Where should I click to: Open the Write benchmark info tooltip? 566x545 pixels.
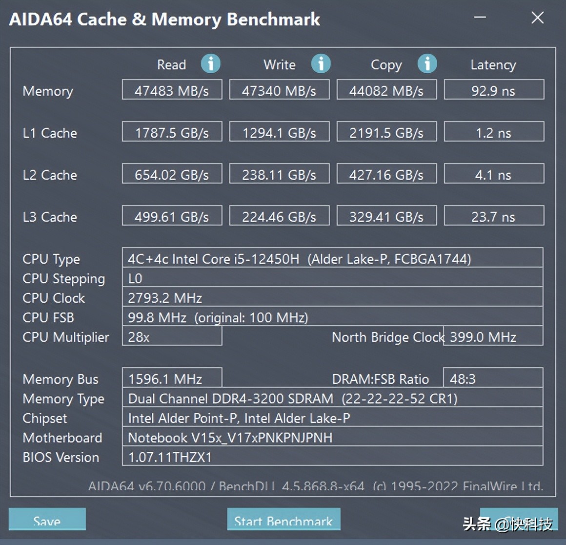click(x=321, y=63)
